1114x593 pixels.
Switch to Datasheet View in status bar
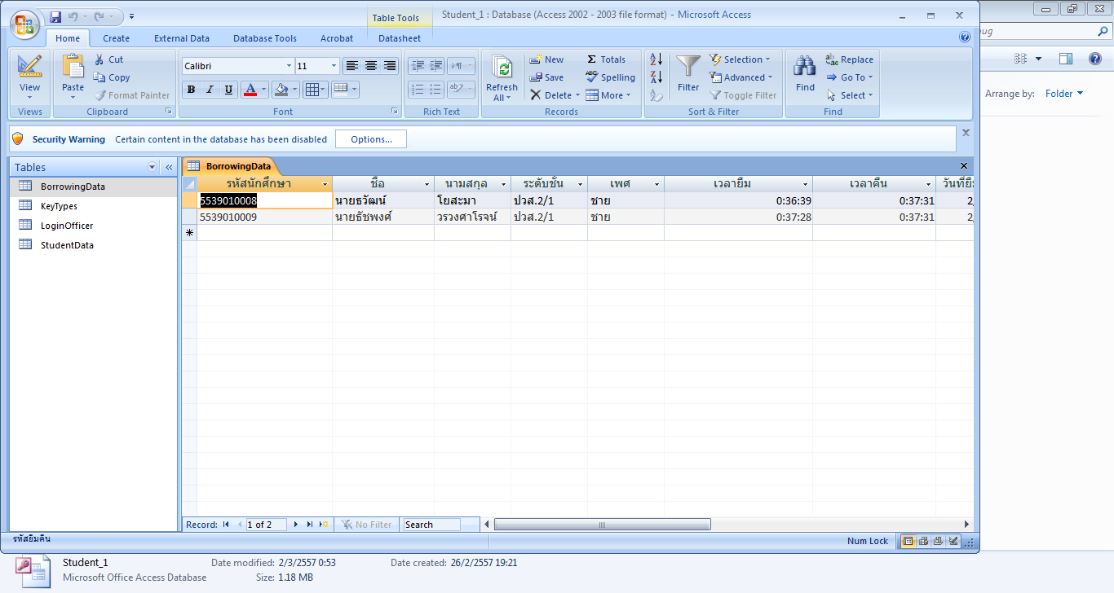[x=908, y=541]
